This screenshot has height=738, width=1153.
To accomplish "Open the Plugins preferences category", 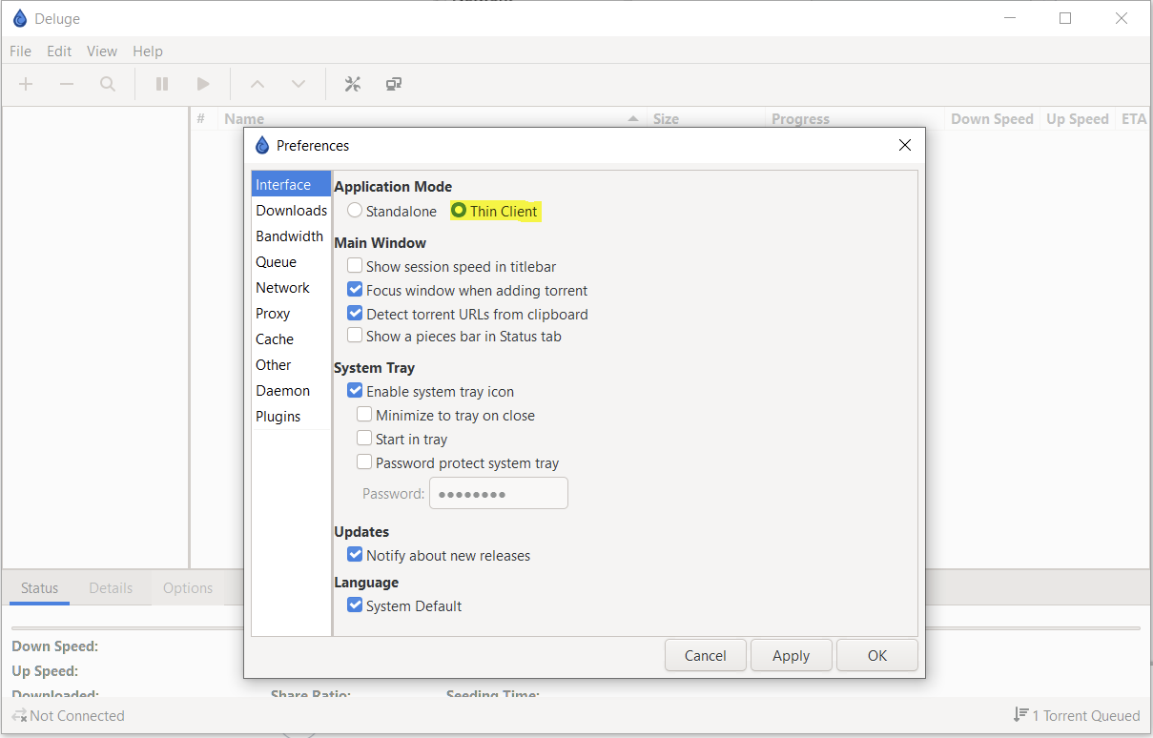I will 291,417.
